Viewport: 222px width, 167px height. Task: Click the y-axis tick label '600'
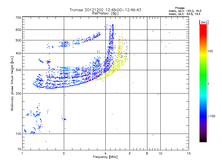coord(18,30)
